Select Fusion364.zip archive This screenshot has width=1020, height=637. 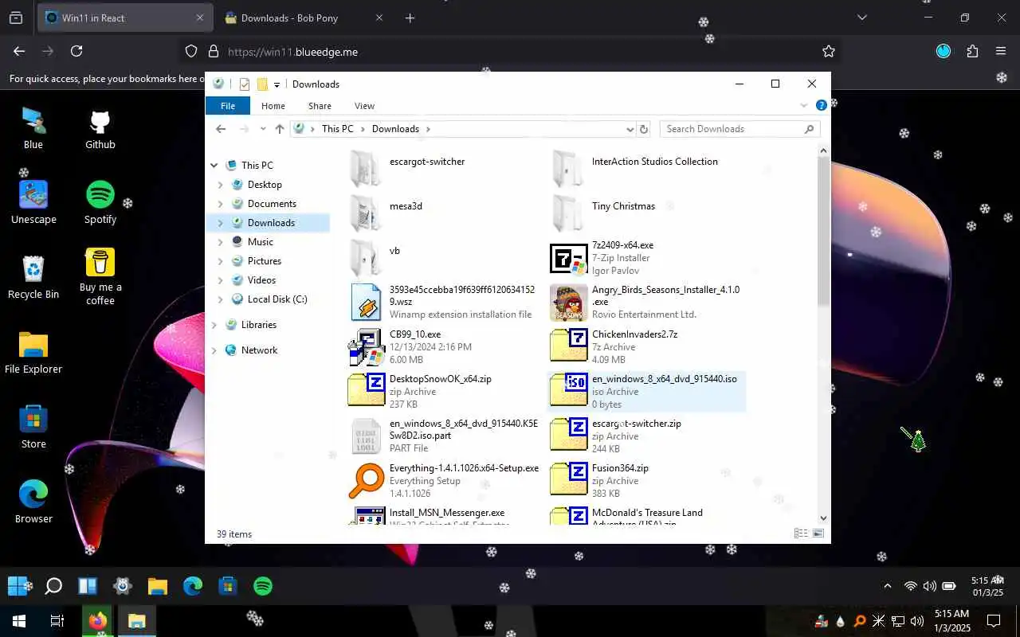click(x=646, y=481)
